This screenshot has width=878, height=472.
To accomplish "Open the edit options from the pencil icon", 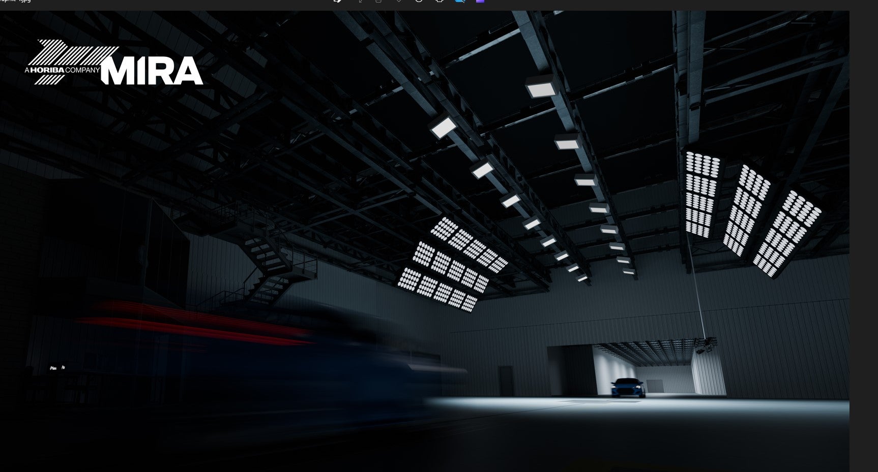I will (x=337, y=2).
